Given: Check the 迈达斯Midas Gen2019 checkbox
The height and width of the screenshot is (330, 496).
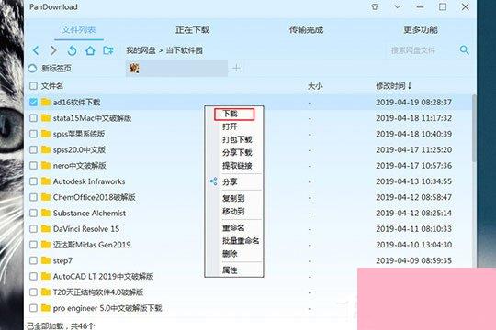Looking at the screenshot, I should click(x=33, y=245).
